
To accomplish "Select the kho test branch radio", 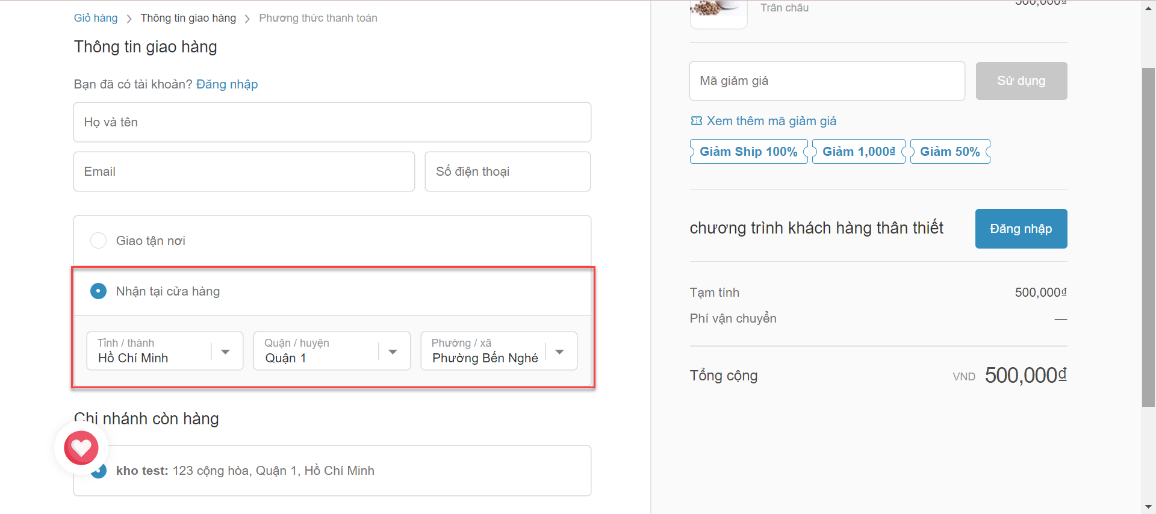I will pyautogui.click(x=100, y=471).
